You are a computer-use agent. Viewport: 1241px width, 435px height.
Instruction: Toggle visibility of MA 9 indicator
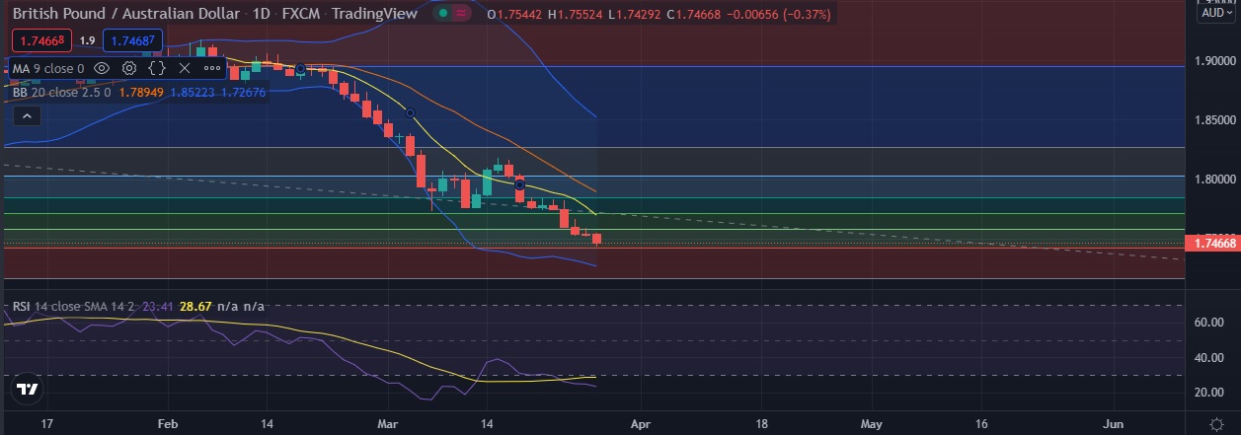pos(103,69)
